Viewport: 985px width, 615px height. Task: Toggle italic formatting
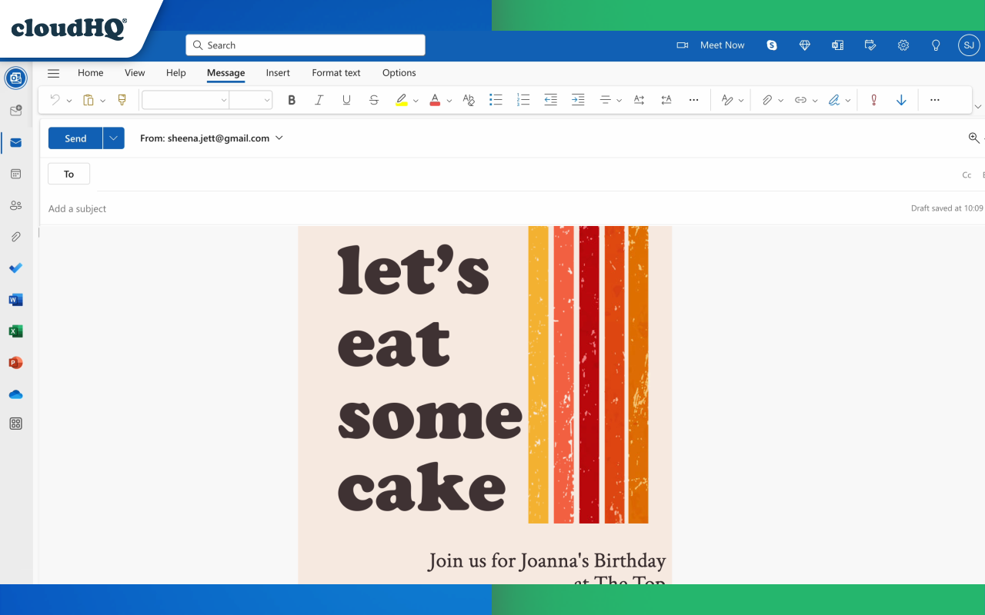point(319,99)
